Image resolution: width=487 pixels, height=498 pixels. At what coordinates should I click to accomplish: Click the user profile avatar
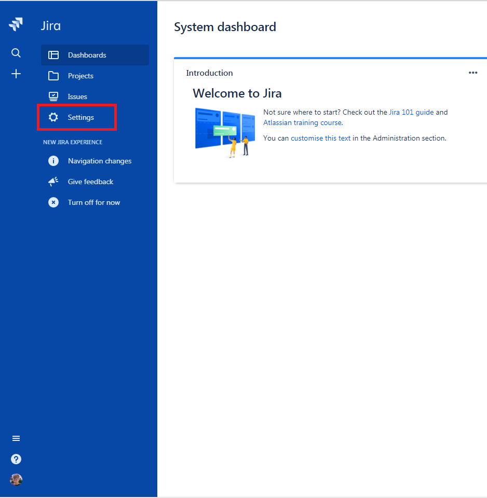(16, 480)
